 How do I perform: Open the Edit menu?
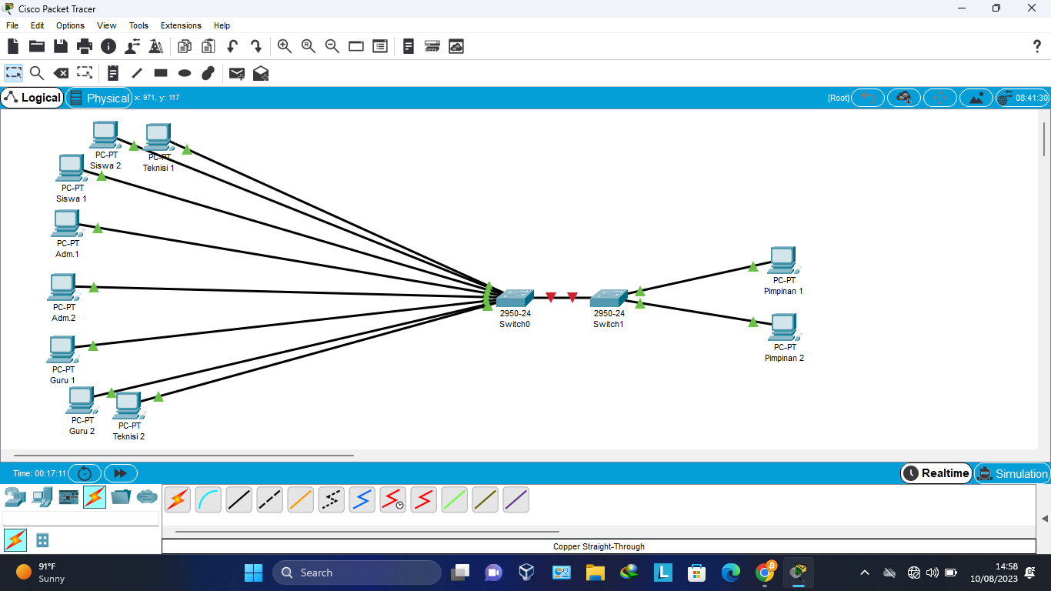coord(37,25)
